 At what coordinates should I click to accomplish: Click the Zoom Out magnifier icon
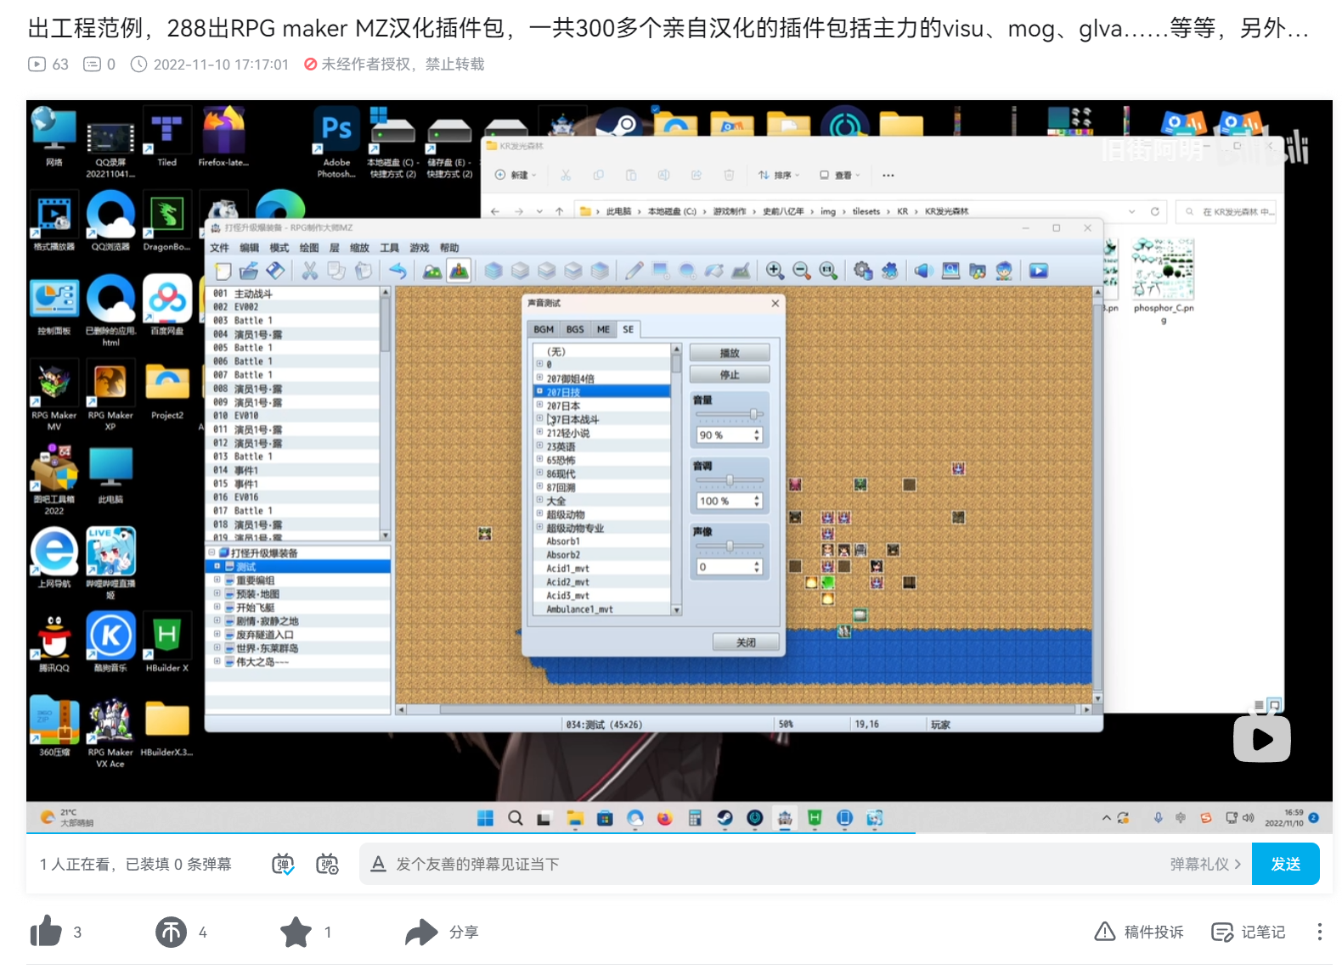[x=802, y=271]
